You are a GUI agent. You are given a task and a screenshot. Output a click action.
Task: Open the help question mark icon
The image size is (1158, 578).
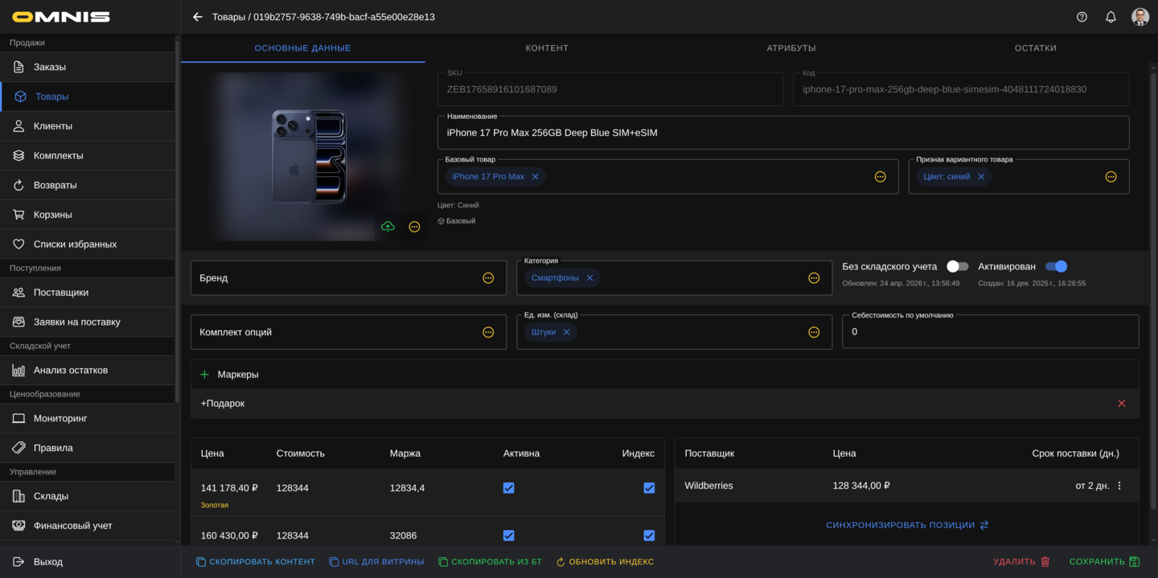pyautogui.click(x=1082, y=17)
